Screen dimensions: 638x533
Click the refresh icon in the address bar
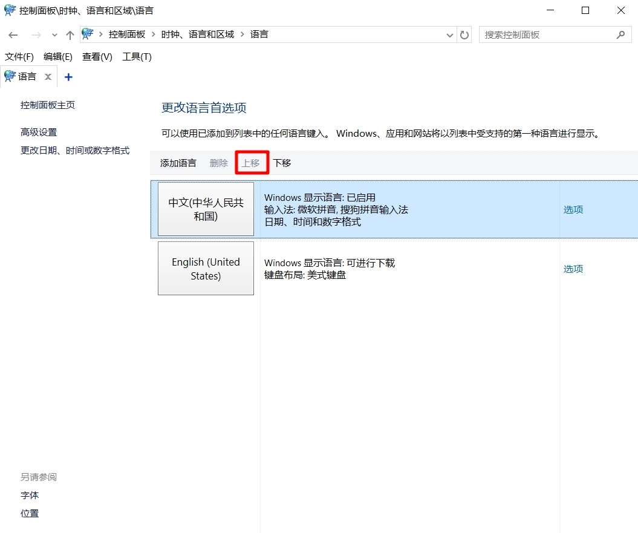point(464,34)
